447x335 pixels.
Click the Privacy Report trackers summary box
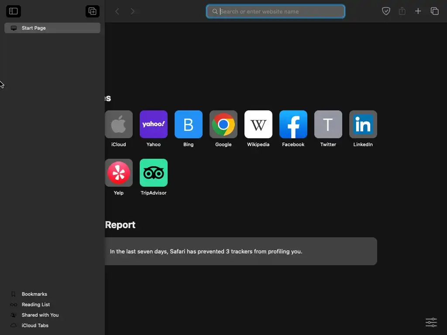click(x=241, y=251)
